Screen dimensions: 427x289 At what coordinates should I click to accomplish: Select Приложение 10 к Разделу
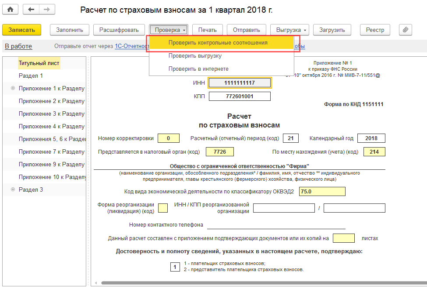point(52,177)
